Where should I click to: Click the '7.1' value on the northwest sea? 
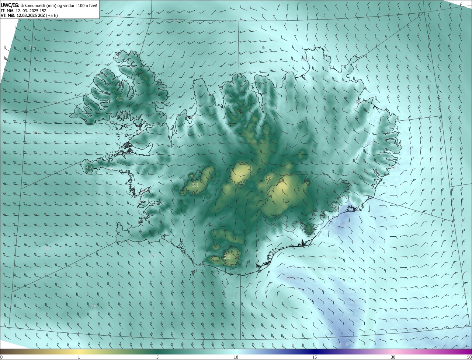click(x=32, y=47)
